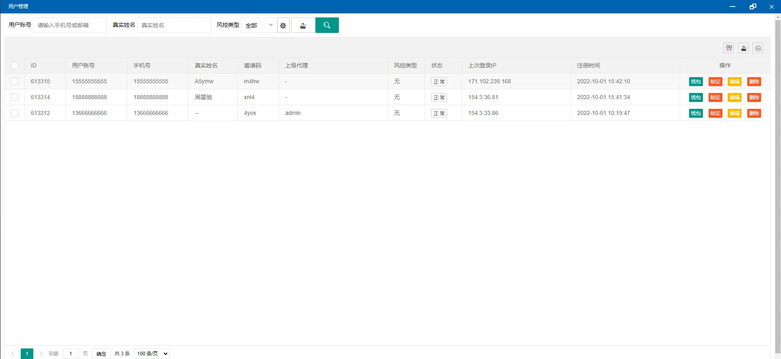Click 删除 for user 13666666666
781x359 pixels.
click(754, 113)
